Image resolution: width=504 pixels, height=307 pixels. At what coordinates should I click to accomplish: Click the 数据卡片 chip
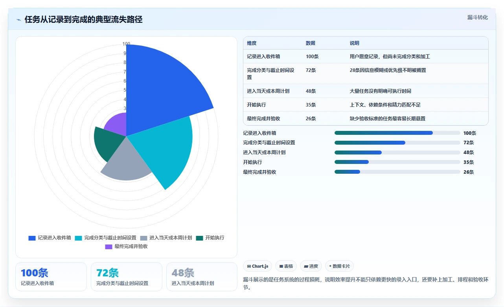[x=339, y=266]
